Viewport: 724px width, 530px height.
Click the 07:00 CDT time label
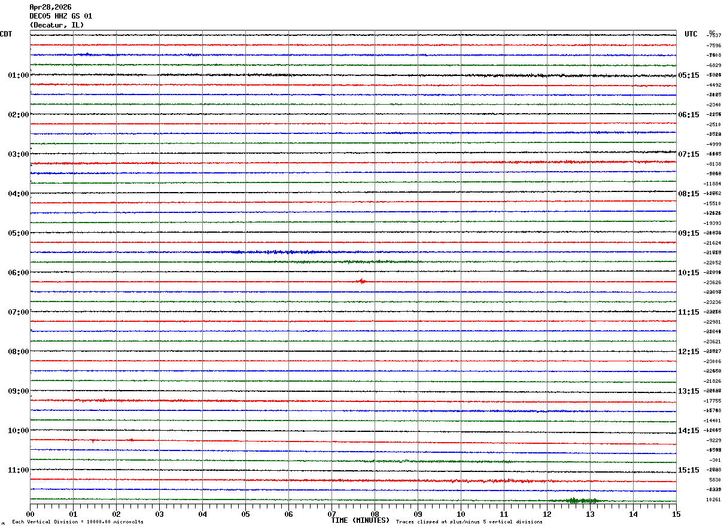pos(19,312)
